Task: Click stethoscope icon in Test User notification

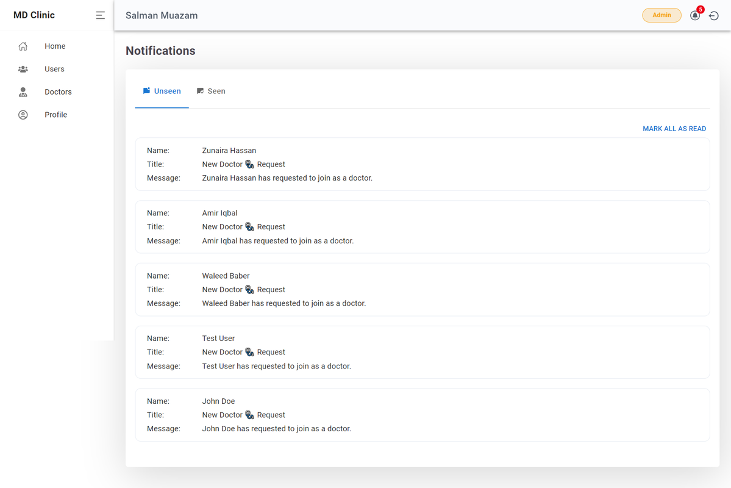Action: click(249, 352)
